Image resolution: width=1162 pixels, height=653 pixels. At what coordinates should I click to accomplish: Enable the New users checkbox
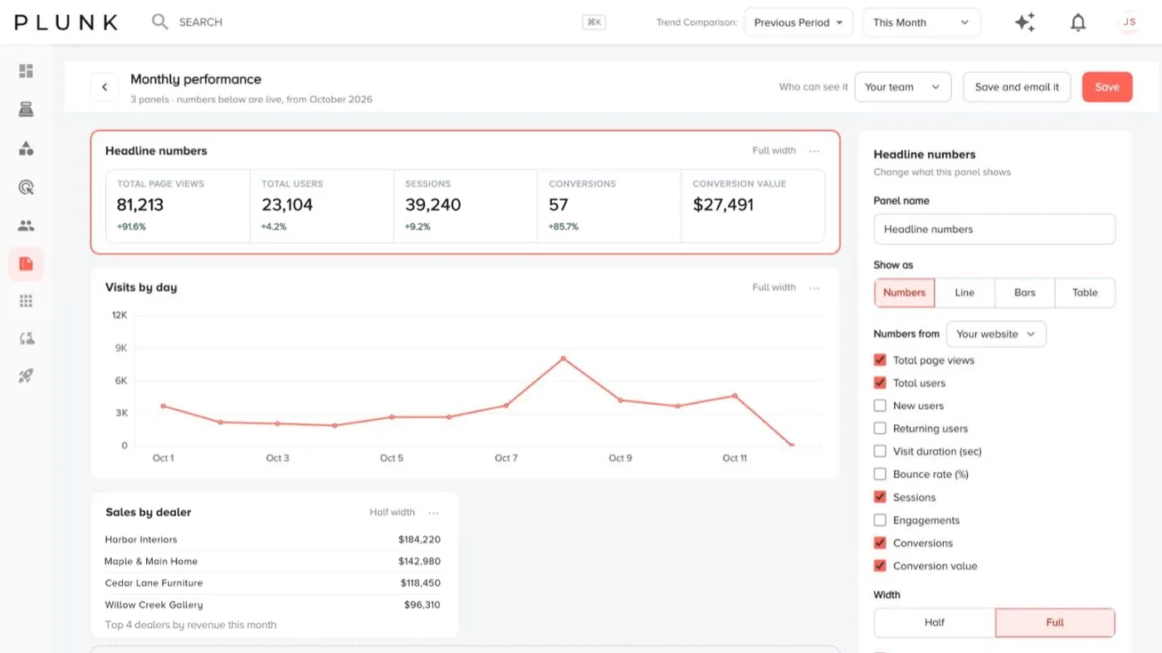(x=880, y=406)
